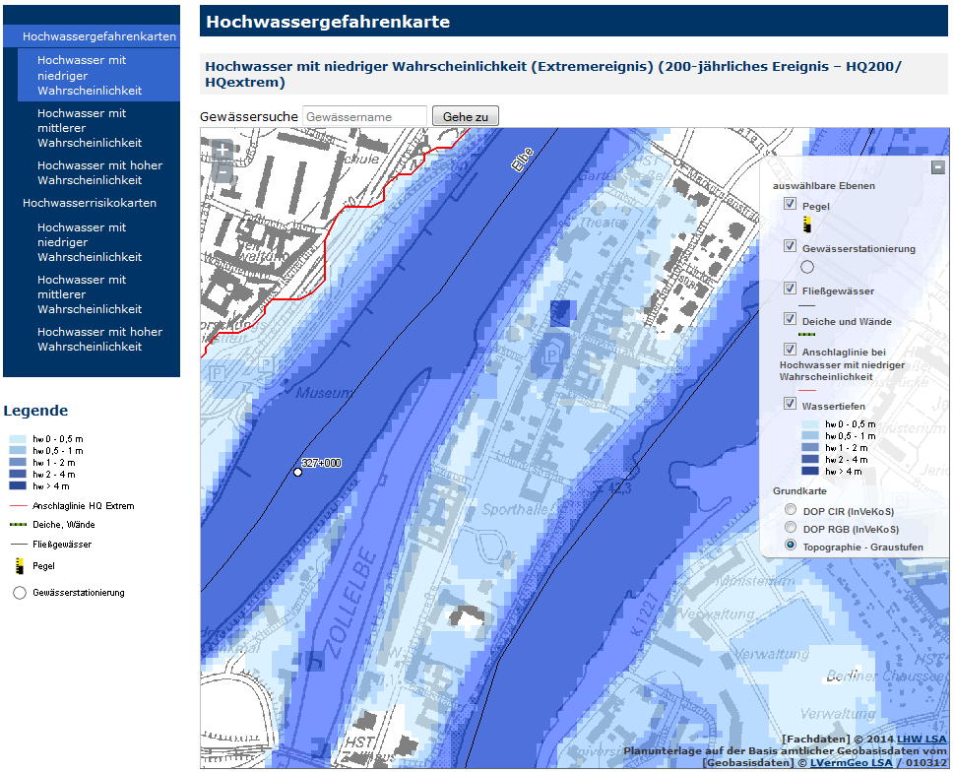Click the Gewässerstationierung circle symbol in layer panel
The image size is (954, 773).
(x=807, y=266)
